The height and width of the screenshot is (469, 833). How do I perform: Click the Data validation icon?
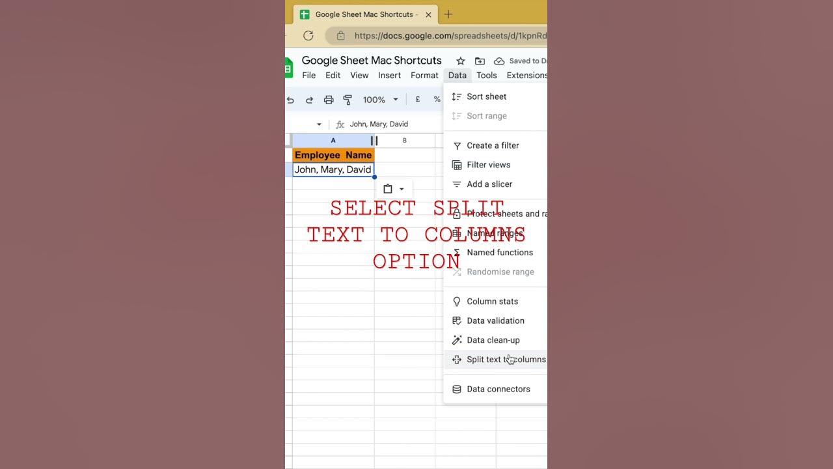pyautogui.click(x=457, y=320)
